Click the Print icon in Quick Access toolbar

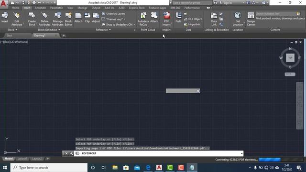tap(34, 2)
